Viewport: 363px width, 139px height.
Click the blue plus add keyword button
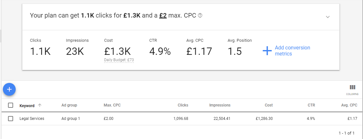9,89
